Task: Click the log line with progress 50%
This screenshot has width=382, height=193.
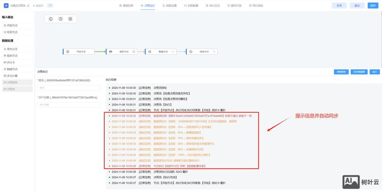Action: pos(155,132)
